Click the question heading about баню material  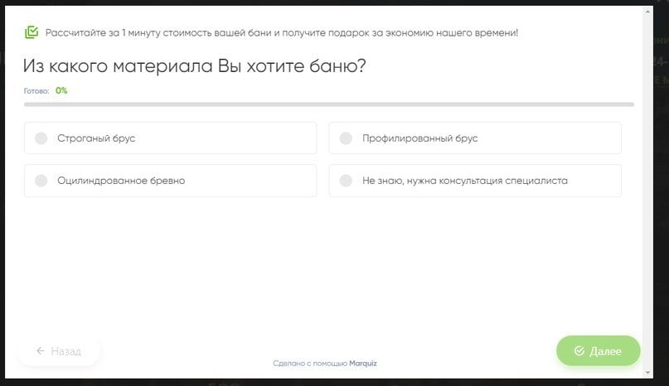195,65
